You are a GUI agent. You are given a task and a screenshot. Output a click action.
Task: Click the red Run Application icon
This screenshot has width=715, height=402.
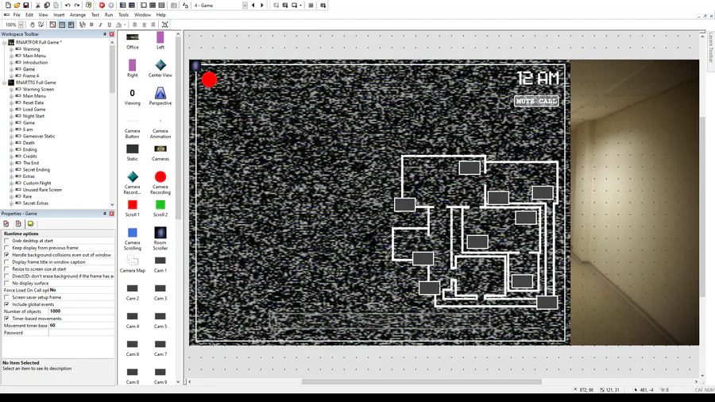pos(102,5)
